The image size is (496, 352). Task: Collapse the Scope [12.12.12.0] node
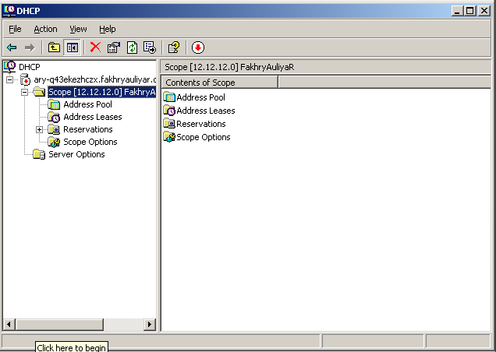24,92
